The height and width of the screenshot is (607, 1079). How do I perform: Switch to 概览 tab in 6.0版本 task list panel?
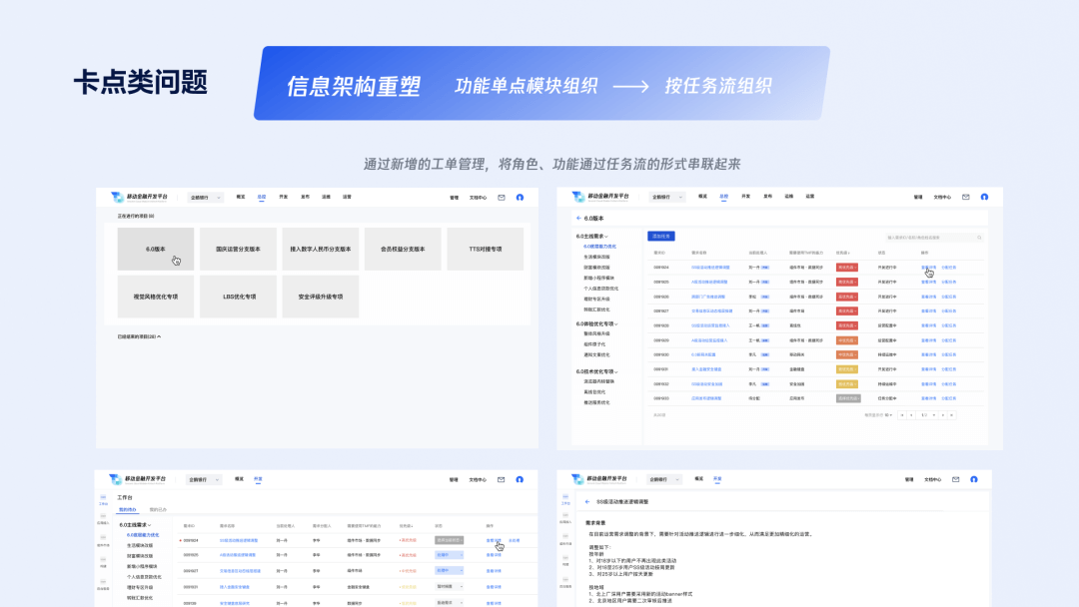click(x=702, y=197)
